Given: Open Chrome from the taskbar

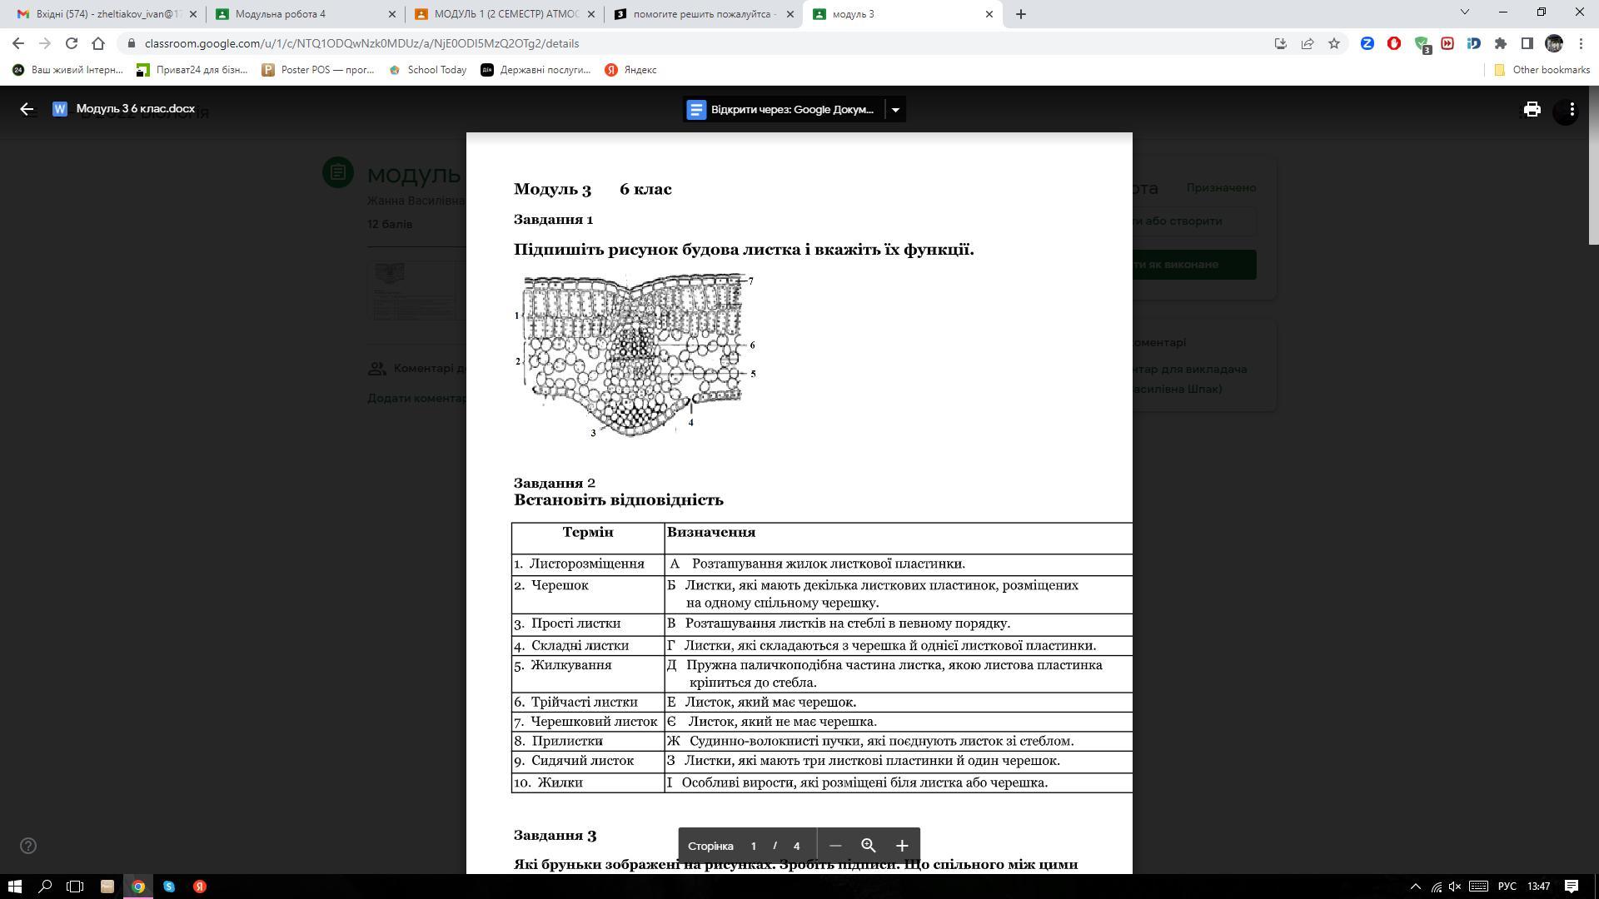Looking at the screenshot, I should [138, 887].
